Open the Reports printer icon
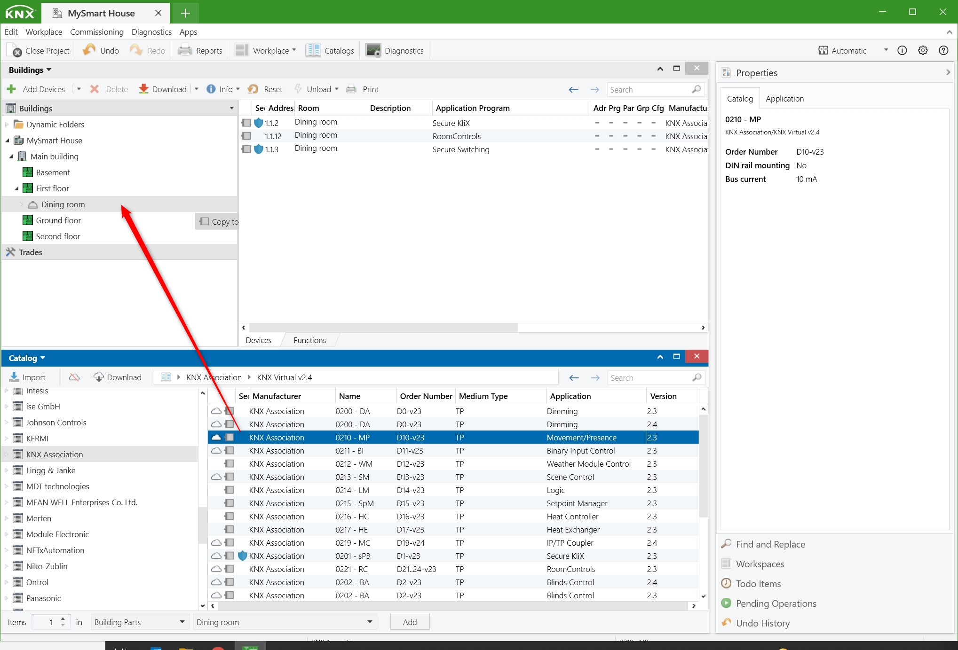This screenshot has height=650, width=958. [x=184, y=50]
